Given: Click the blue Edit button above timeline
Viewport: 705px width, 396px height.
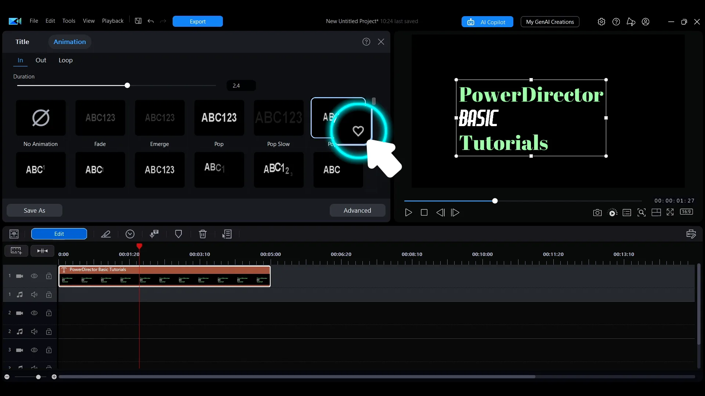Looking at the screenshot, I should coord(59,234).
